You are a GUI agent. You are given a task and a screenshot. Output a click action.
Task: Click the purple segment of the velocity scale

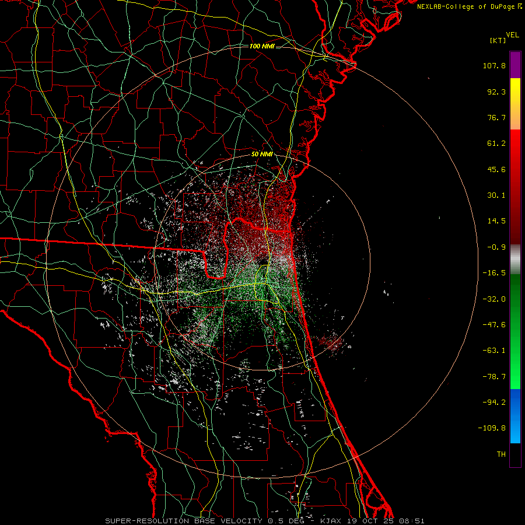pyautogui.click(x=515, y=65)
